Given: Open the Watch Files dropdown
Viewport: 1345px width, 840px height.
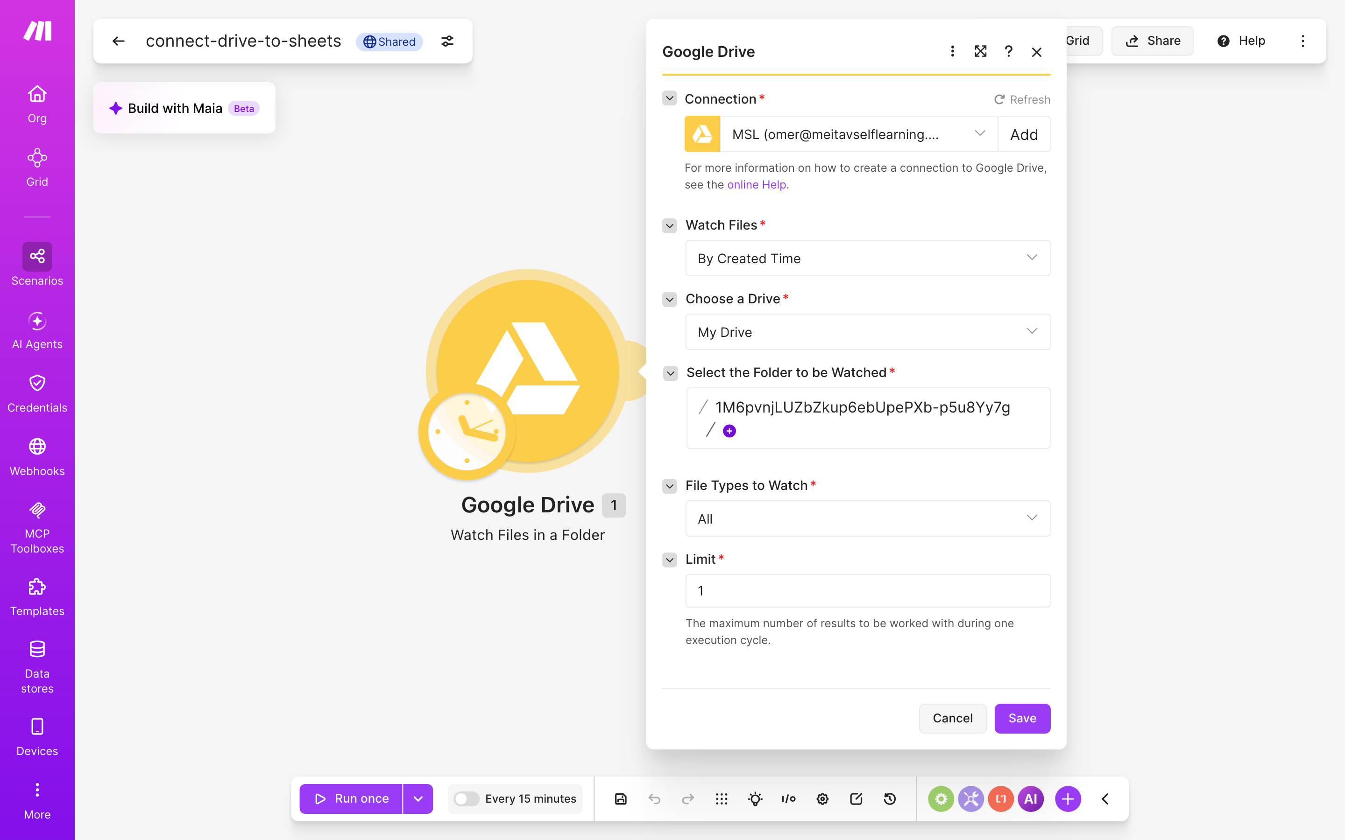Looking at the screenshot, I should tap(868, 259).
